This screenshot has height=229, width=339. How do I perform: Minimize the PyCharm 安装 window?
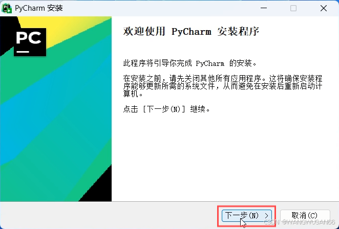tap(264, 8)
